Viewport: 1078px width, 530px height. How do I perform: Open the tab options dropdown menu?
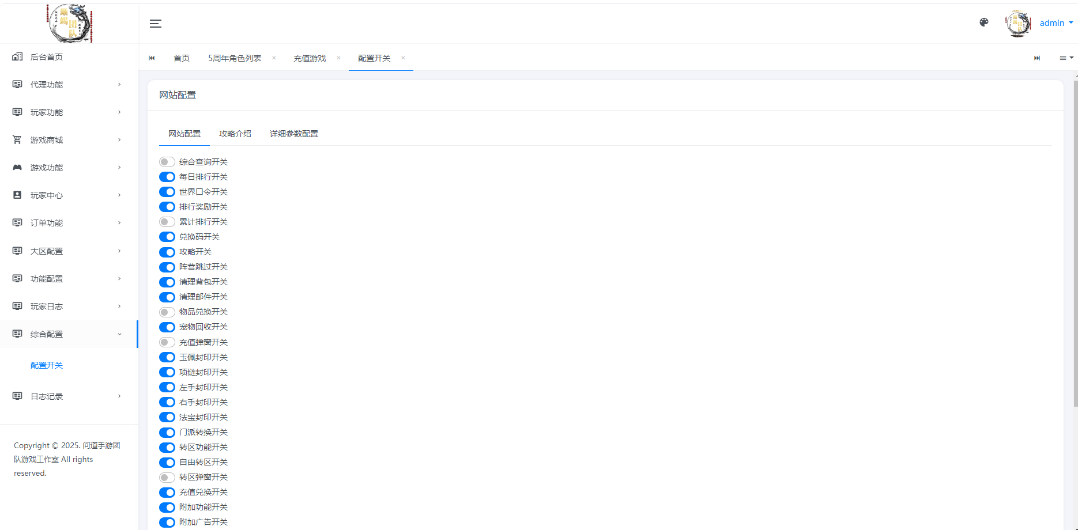click(x=1066, y=58)
